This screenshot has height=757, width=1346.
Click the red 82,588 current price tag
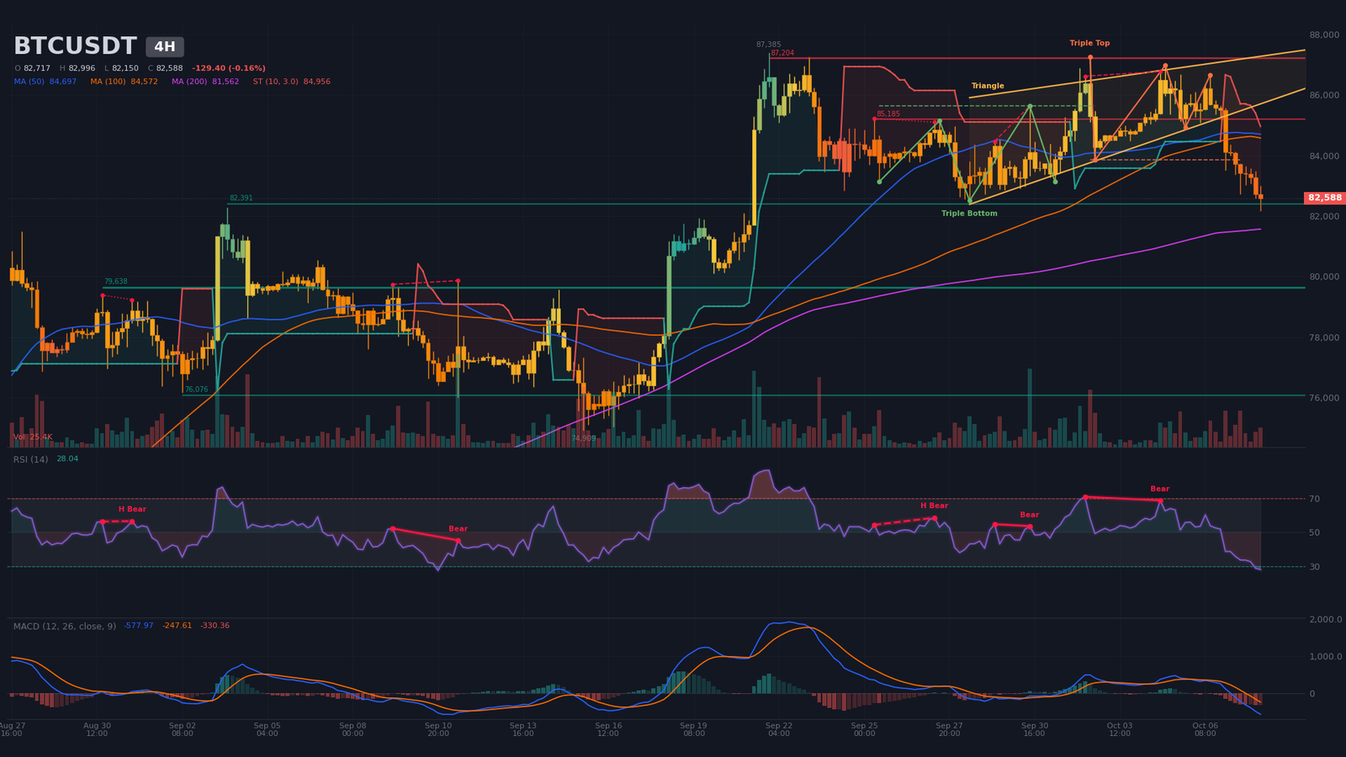pyautogui.click(x=1325, y=198)
